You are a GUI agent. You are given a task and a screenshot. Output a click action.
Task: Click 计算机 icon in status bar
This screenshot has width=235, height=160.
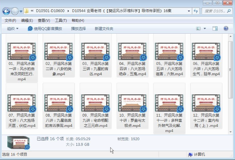pyautogui.click(x=191, y=155)
